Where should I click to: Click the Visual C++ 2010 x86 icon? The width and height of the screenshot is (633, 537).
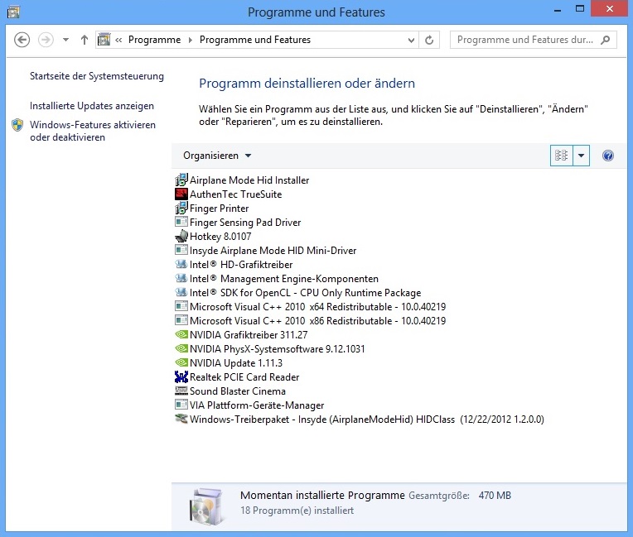tap(181, 320)
